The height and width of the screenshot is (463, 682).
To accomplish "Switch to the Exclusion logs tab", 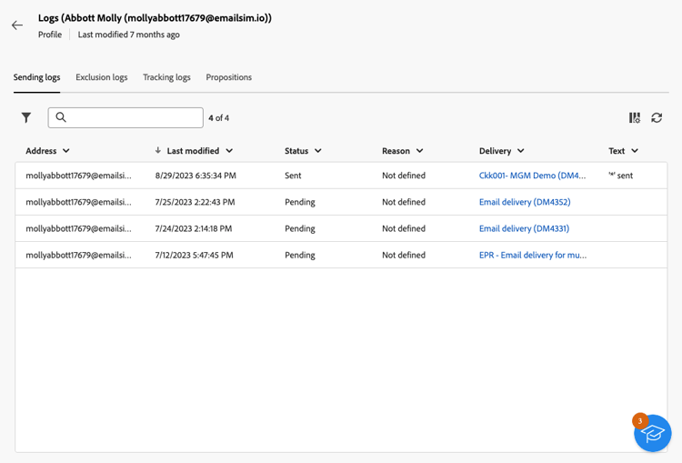I will [x=101, y=77].
